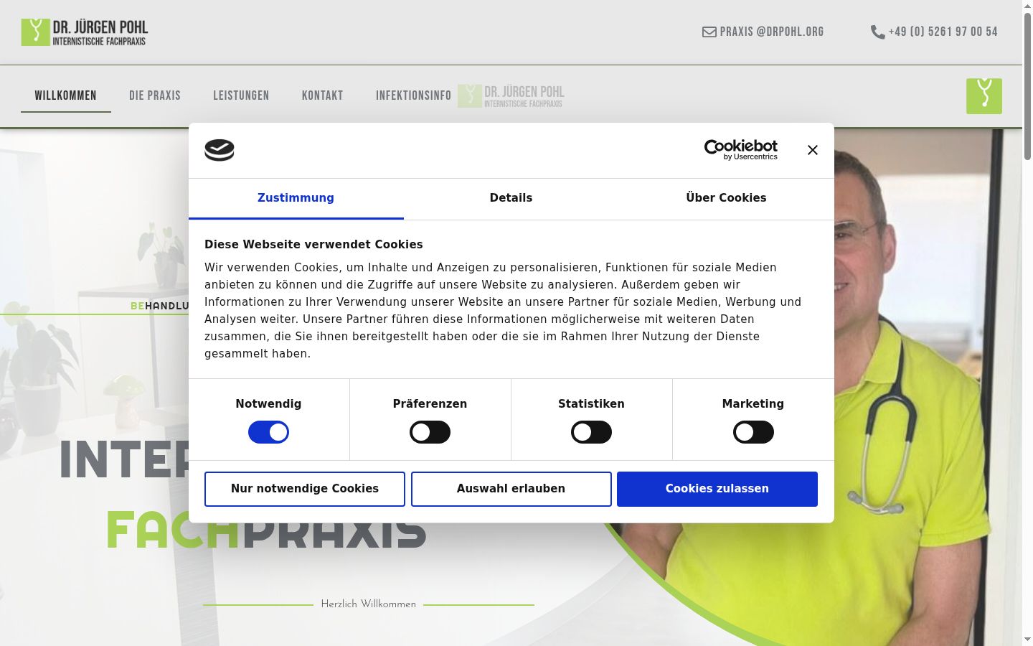Viewport: 1033px width, 646px height.
Task: Click the Dr. Jürgen Pohl logo in header
Action: tap(85, 32)
